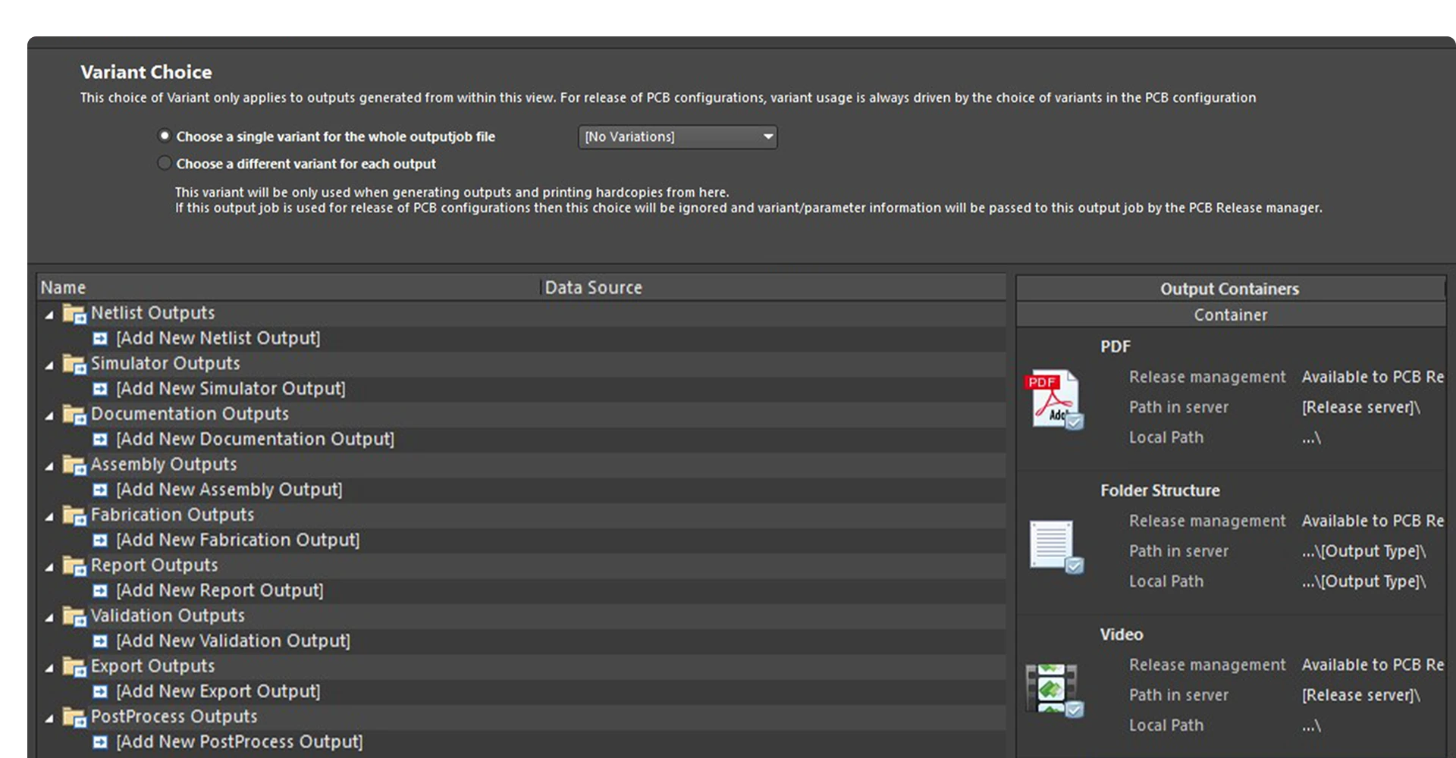Click the add icon beside Add New Simulator Output
1456x758 pixels.
click(x=100, y=389)
